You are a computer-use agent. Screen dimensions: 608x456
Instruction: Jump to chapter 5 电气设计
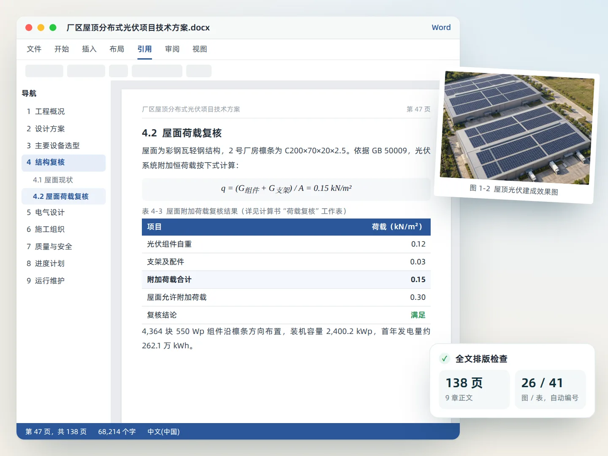click(64, 212)
